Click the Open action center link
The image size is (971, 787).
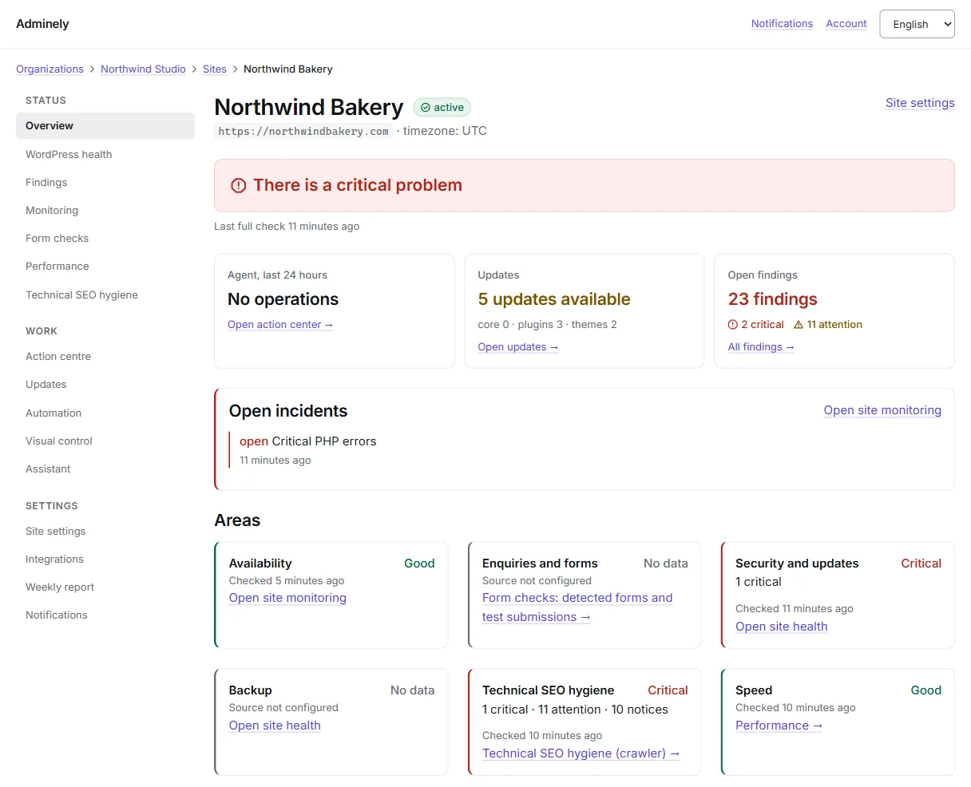click(x=280, y=325)
